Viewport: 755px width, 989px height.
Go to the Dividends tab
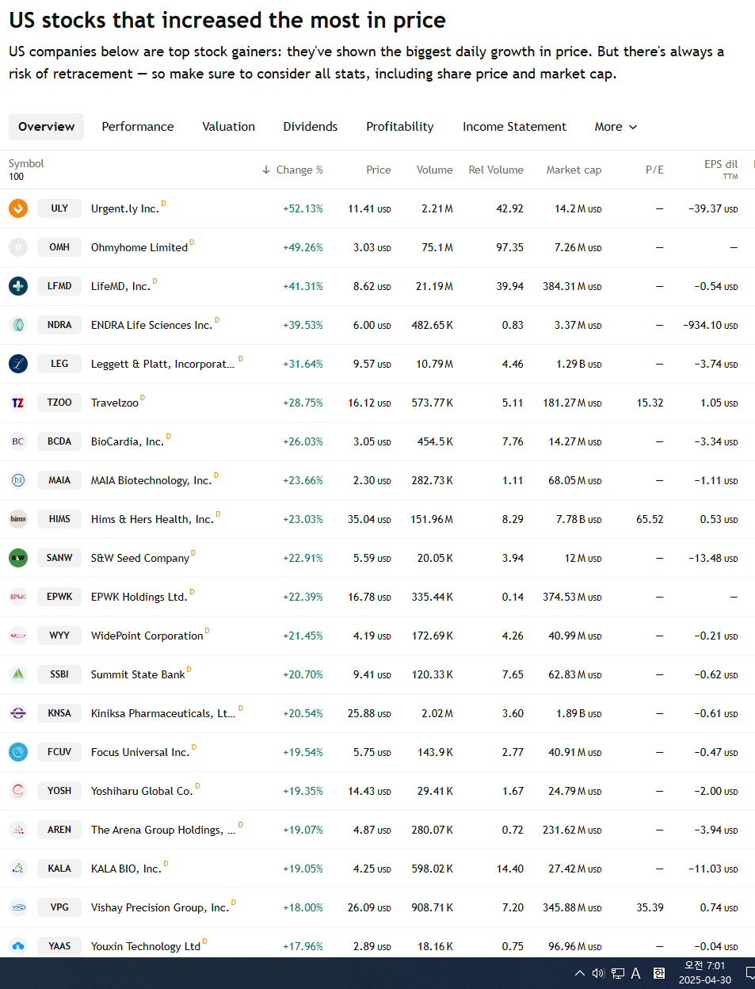pos(311,127)
